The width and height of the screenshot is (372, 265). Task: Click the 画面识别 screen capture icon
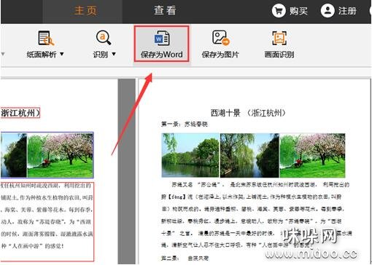(279, 38)
